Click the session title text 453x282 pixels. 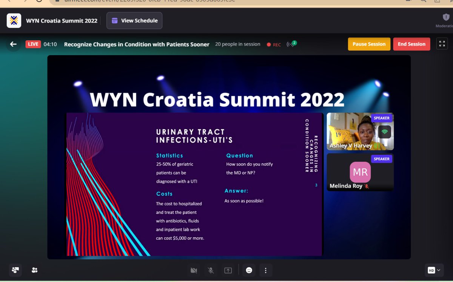coord(137,44)
